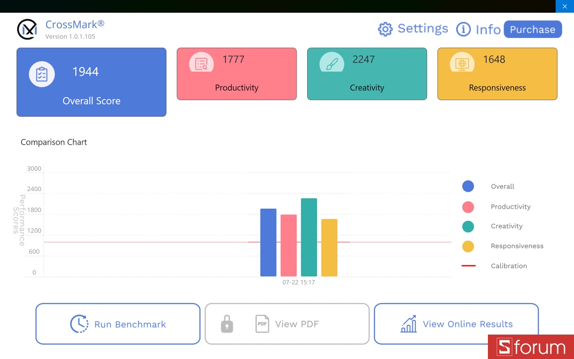Click the 2247 creativity score value
The width and height of the screenshot is (574, 359).
[364, 59]
